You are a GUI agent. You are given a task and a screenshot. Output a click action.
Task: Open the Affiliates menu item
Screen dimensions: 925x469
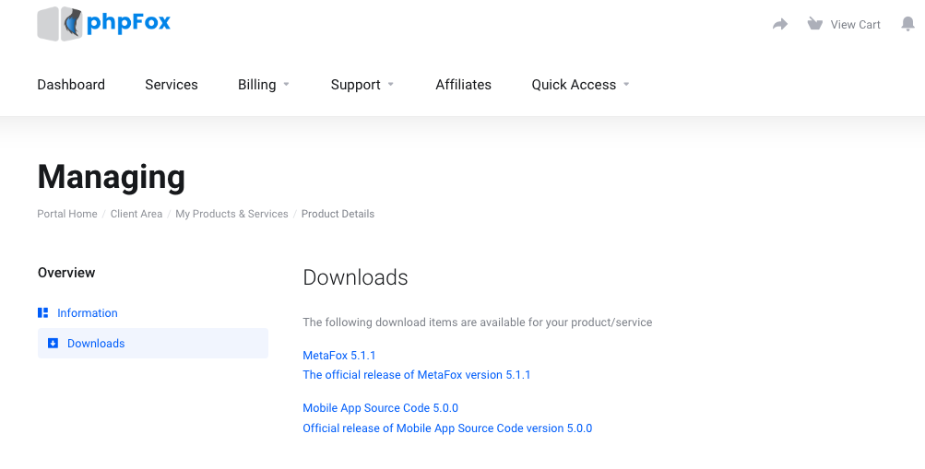463,85
